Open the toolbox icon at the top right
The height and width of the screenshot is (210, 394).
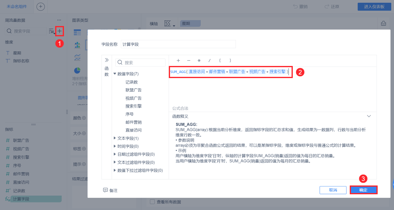pyautogui.click(x=383, y=23)
